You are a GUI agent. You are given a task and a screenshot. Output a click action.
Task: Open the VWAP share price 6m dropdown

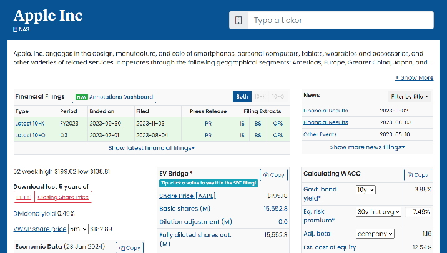pos(78,229)
